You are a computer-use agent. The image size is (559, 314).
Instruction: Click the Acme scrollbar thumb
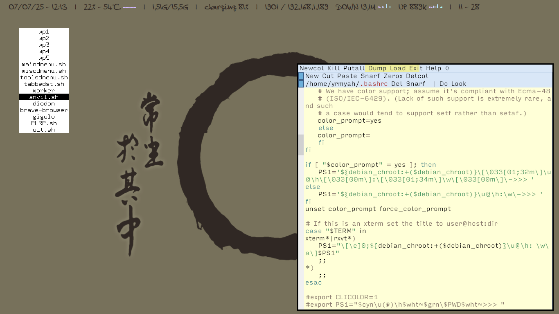tap(301, 144)
